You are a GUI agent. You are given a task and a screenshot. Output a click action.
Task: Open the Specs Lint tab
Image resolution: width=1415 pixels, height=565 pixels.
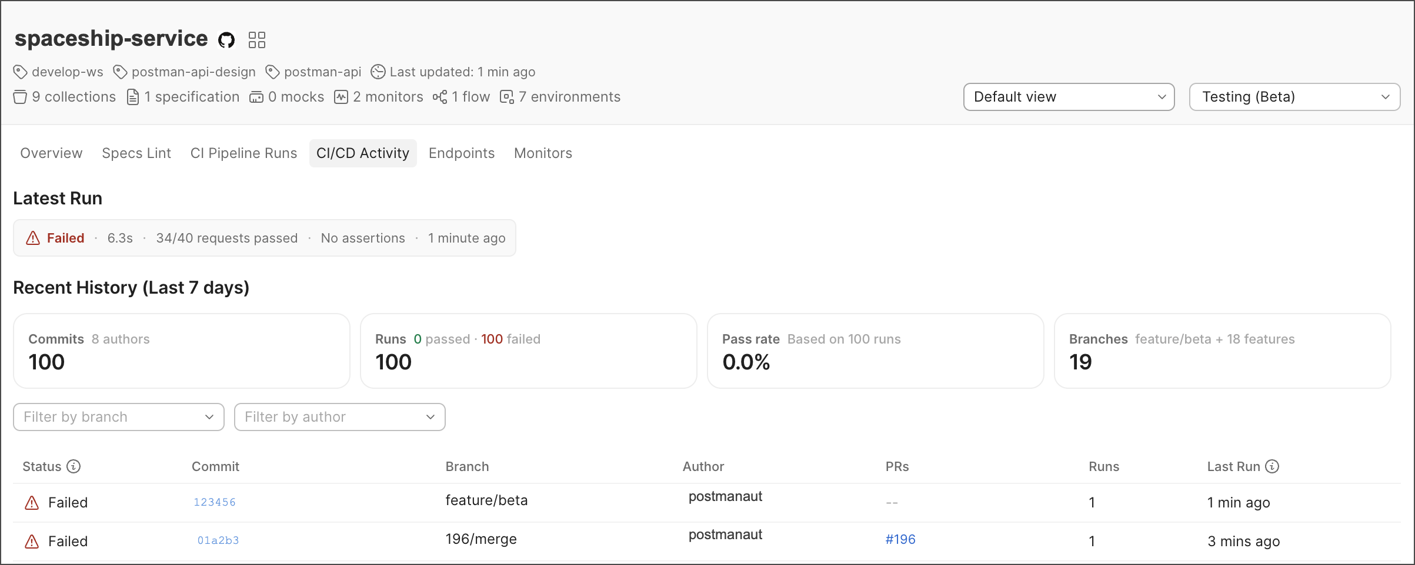(x=136, y=153)
